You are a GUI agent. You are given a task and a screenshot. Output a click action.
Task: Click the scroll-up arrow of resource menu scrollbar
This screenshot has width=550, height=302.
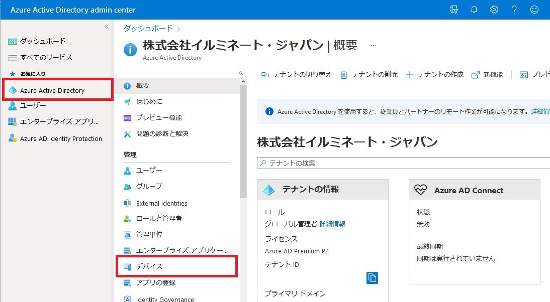tap(243, 82)
